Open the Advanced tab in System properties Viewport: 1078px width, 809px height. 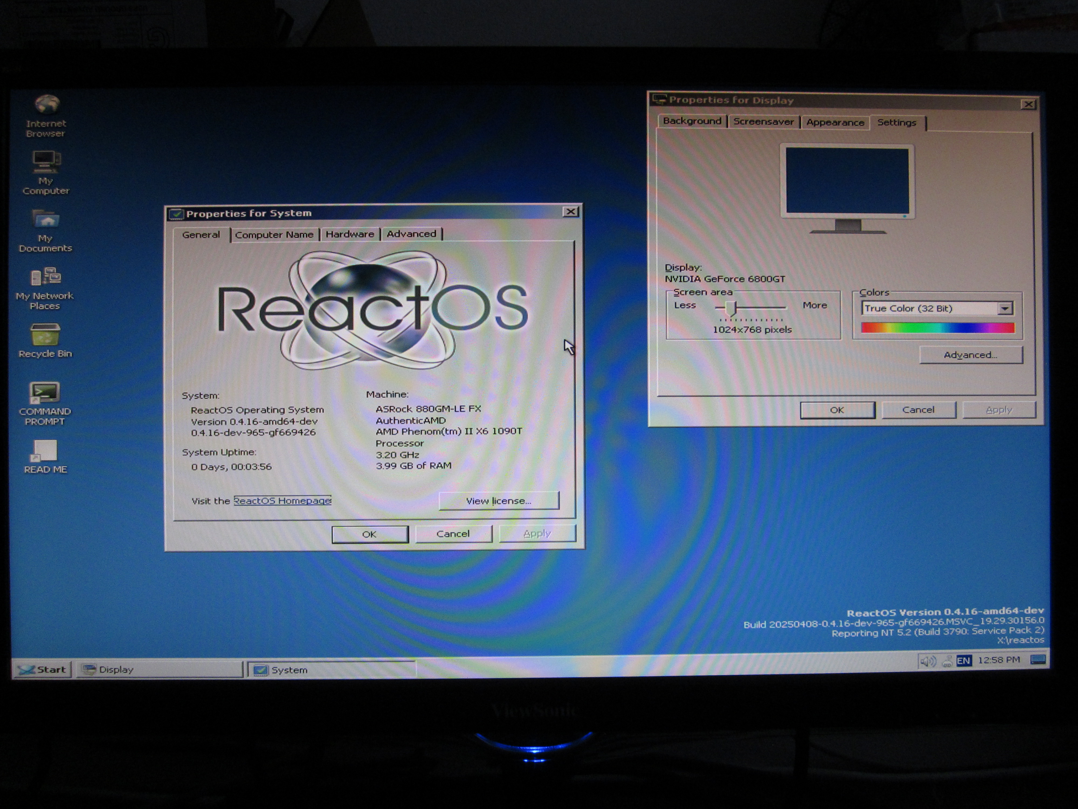(x=411, y=234)
